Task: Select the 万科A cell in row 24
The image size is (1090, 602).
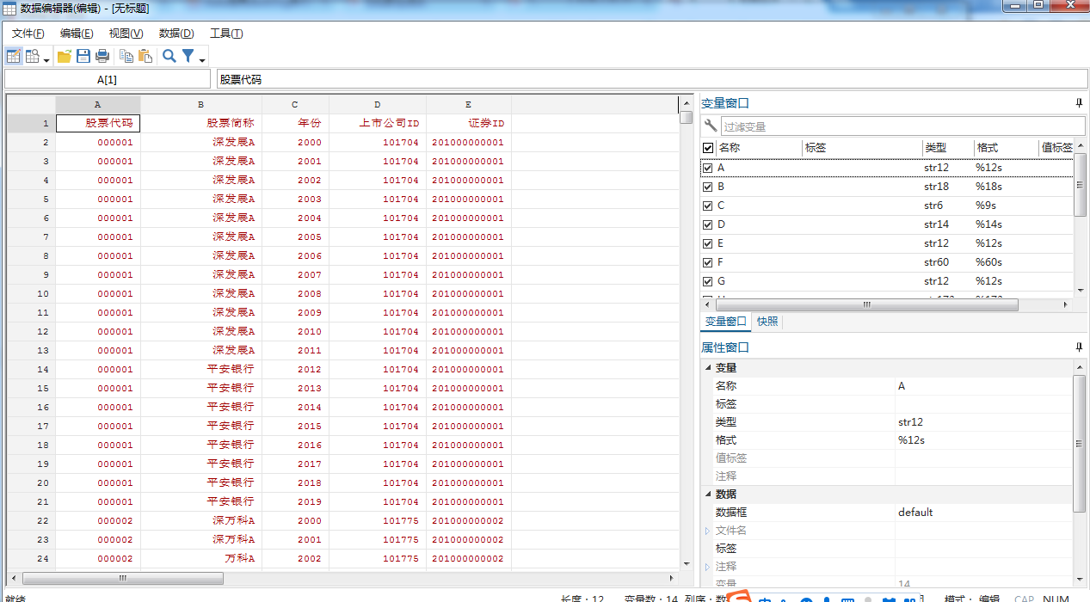Action: (x=201, y=558)
